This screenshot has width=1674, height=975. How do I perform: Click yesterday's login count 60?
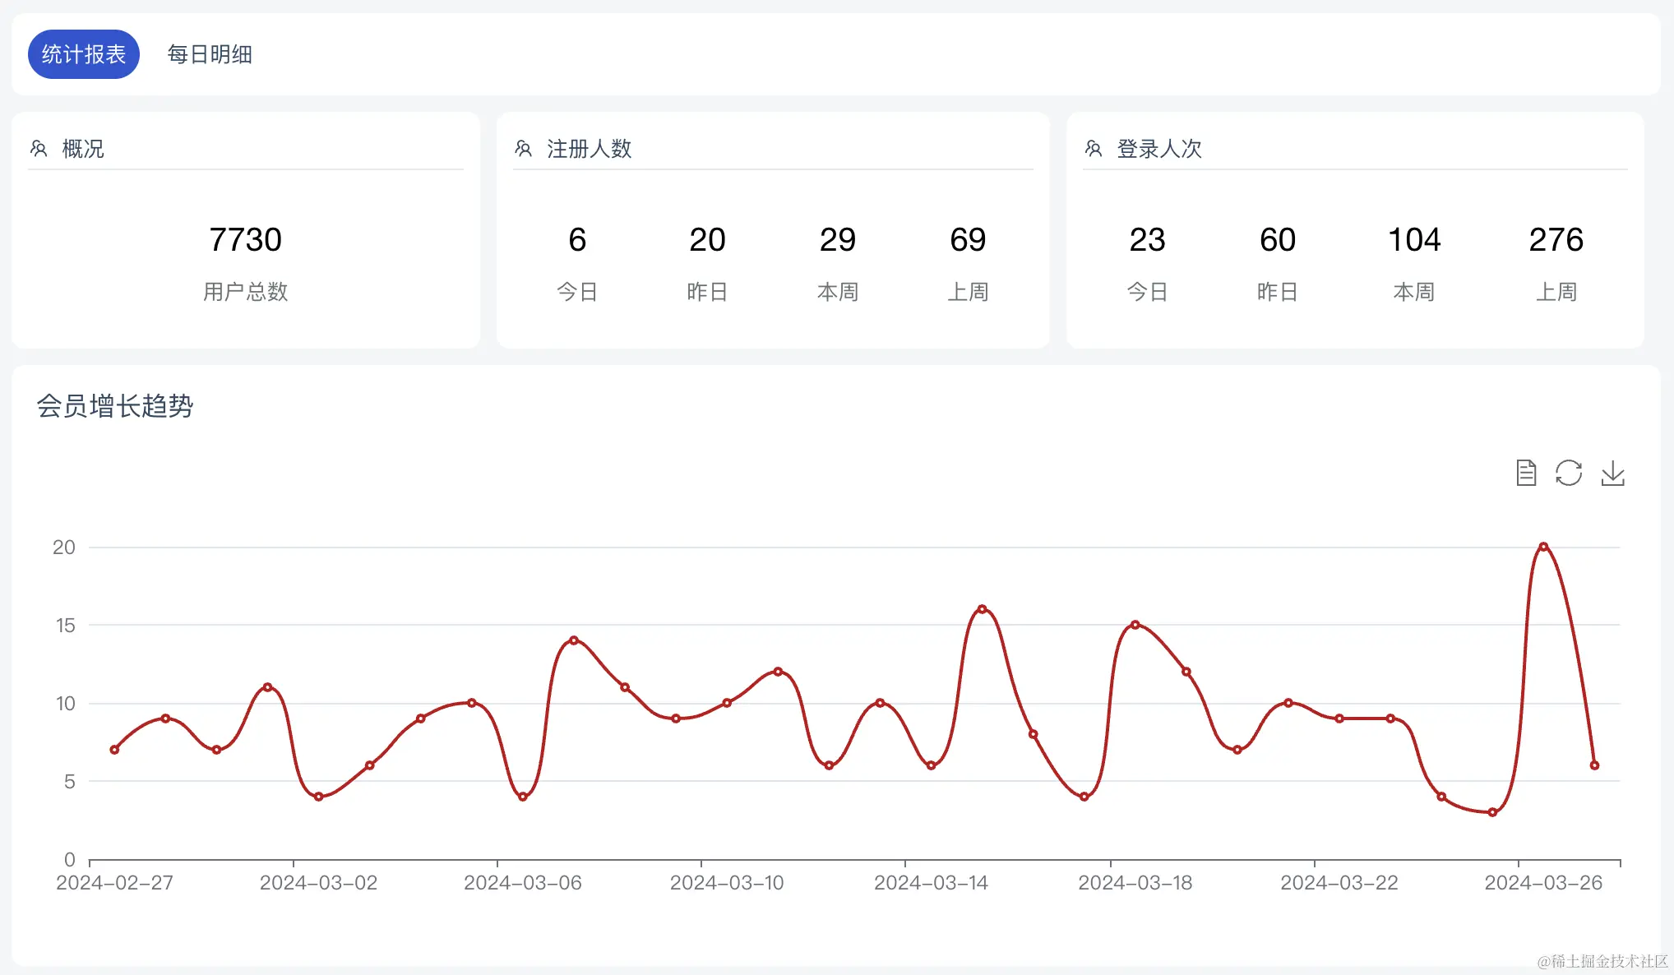coord(1278,240)
